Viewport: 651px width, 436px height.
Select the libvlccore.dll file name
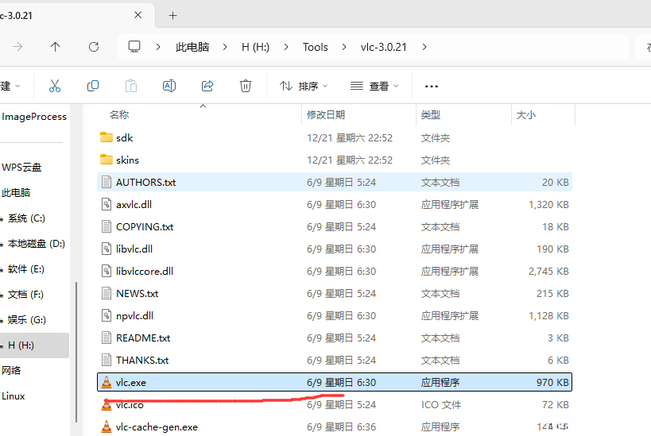[145, 271]
